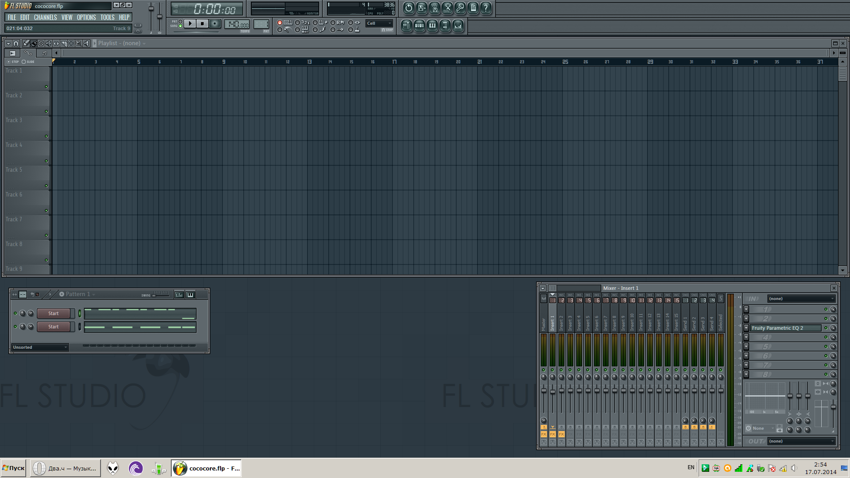Viewport: 850px width, 478px height.
Task: Select the zoom tool in playlist toolbar
Action: [x=79, y=43]
